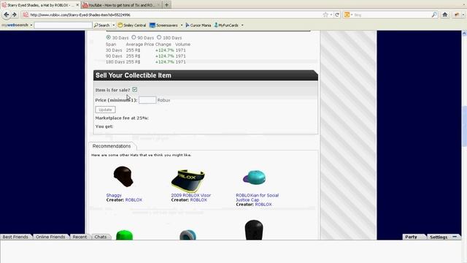Image resolution: width=467 pixels, height=263 pixels.
Task: Open ROBLOX creator link under 2009 Visor
Action: (198, 199)
